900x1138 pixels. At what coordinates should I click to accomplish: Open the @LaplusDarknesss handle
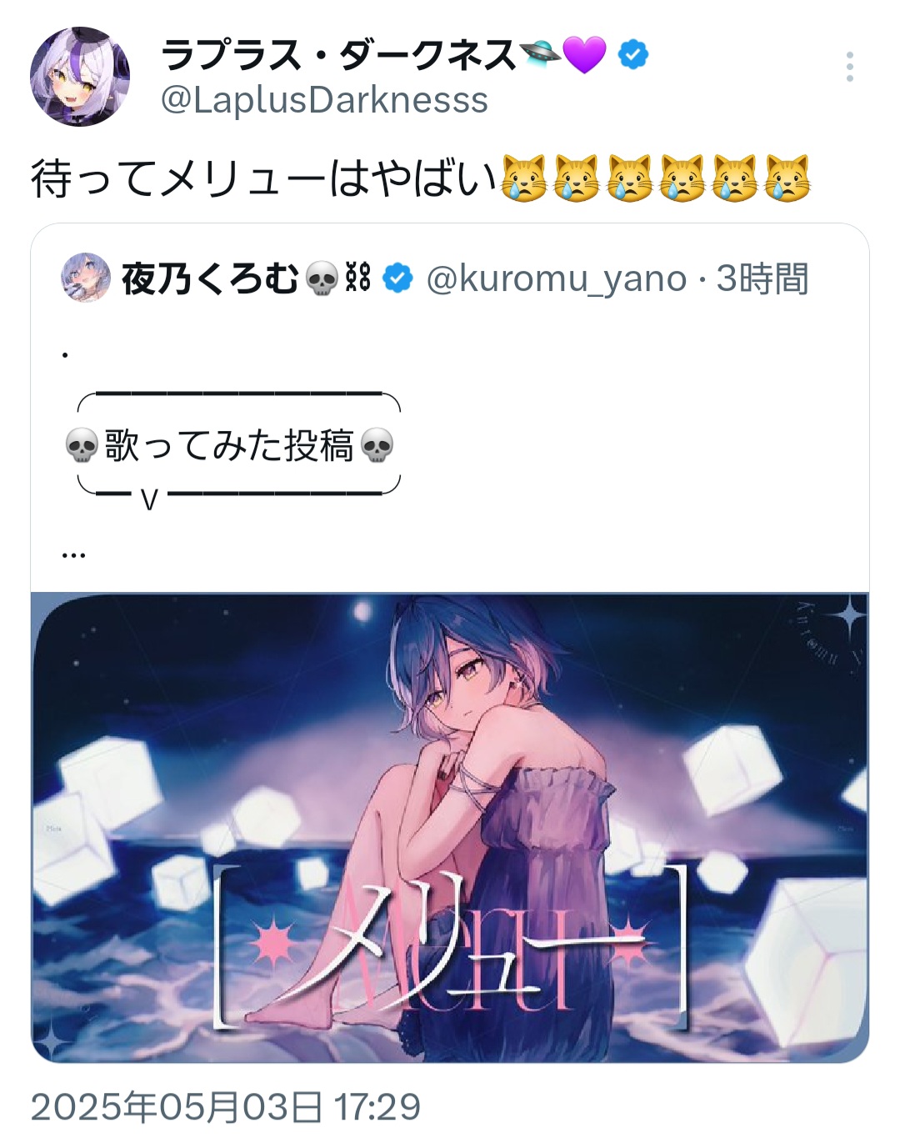324,100
